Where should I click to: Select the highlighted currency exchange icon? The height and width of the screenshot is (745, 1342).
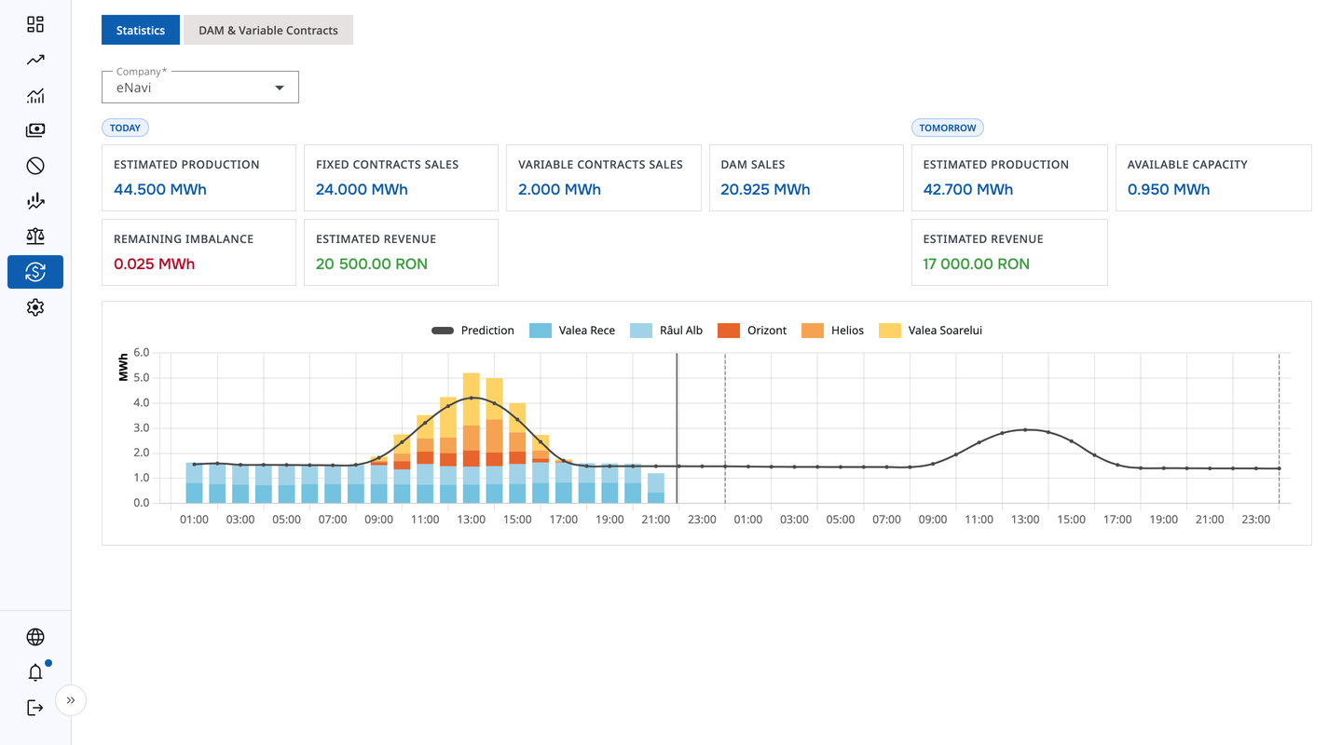(34, 272)
